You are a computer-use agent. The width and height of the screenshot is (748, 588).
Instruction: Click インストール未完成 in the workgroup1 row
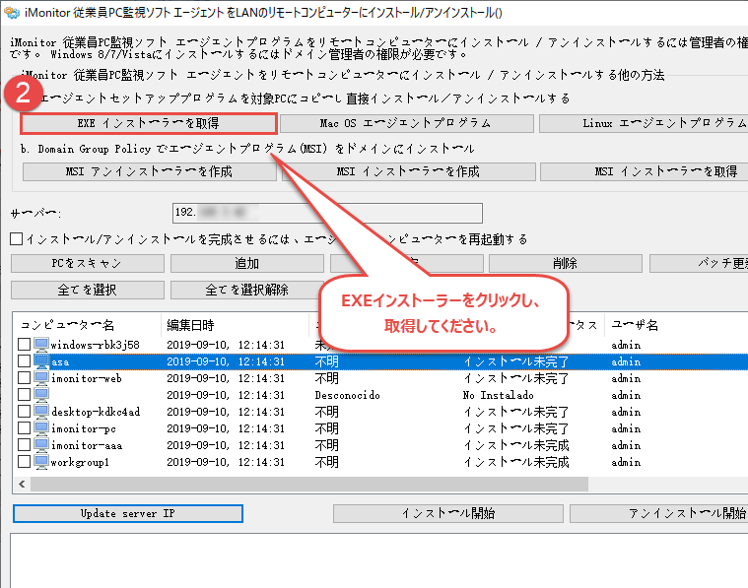tap(516, 462)
